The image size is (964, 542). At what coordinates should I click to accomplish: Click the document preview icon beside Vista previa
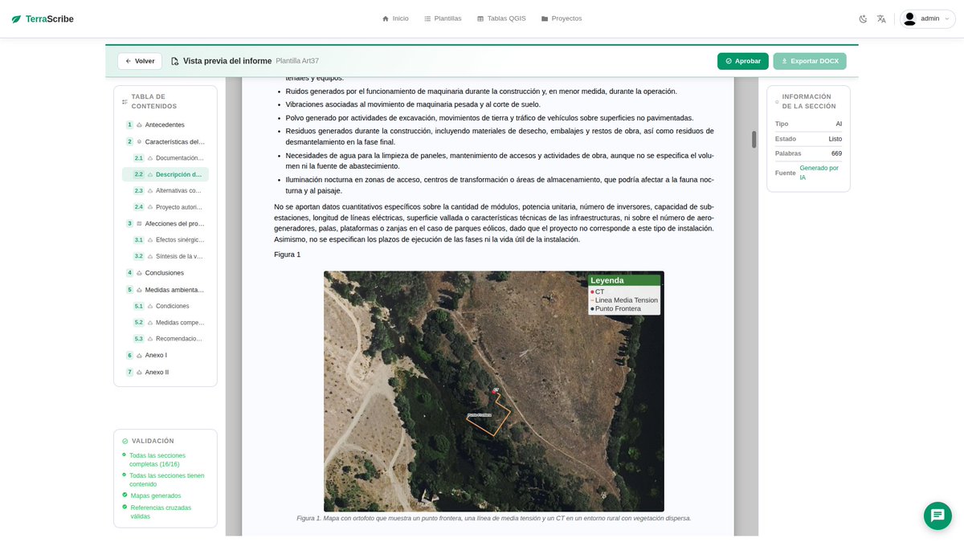pos(175,61)
